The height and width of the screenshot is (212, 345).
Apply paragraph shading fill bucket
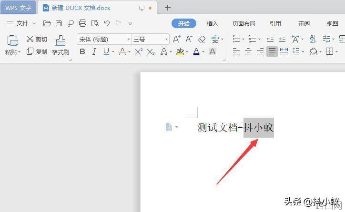tap(314, 51)
